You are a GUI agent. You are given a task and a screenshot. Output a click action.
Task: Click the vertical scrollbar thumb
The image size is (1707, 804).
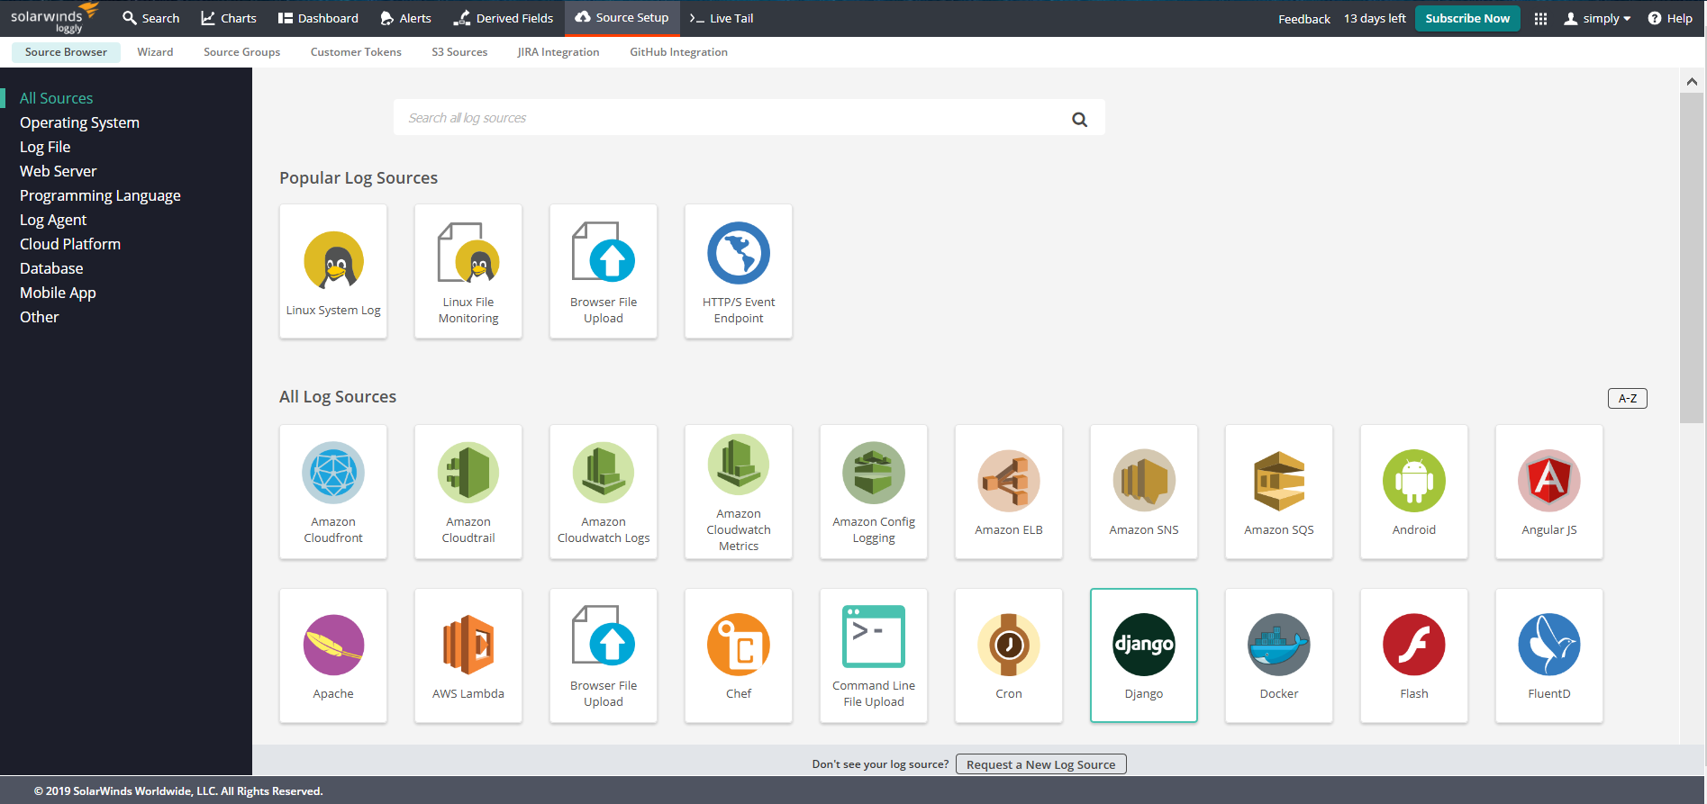1692,257
